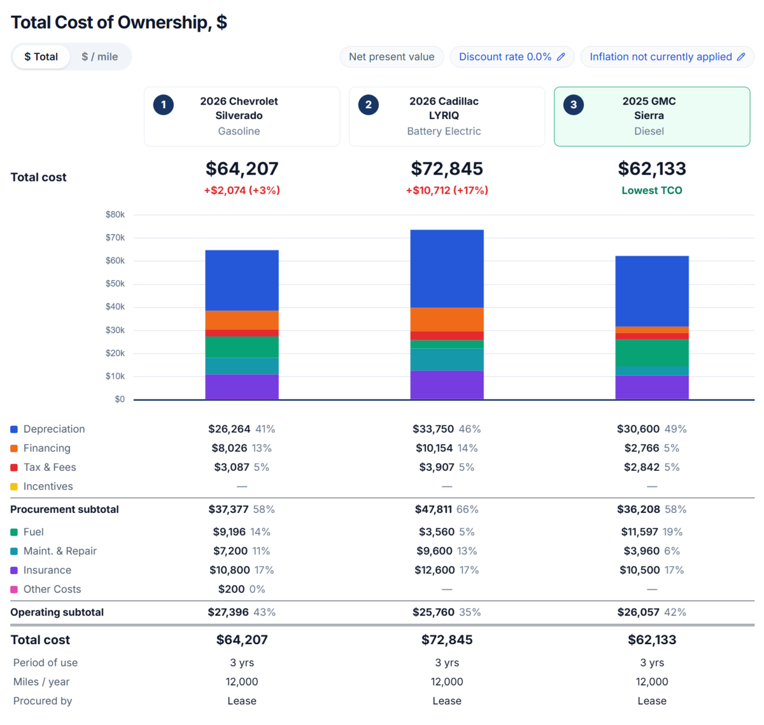The image size is (764, 725).
Task: Click the pink Other Costs legend swatch
Action: [14, 589]
